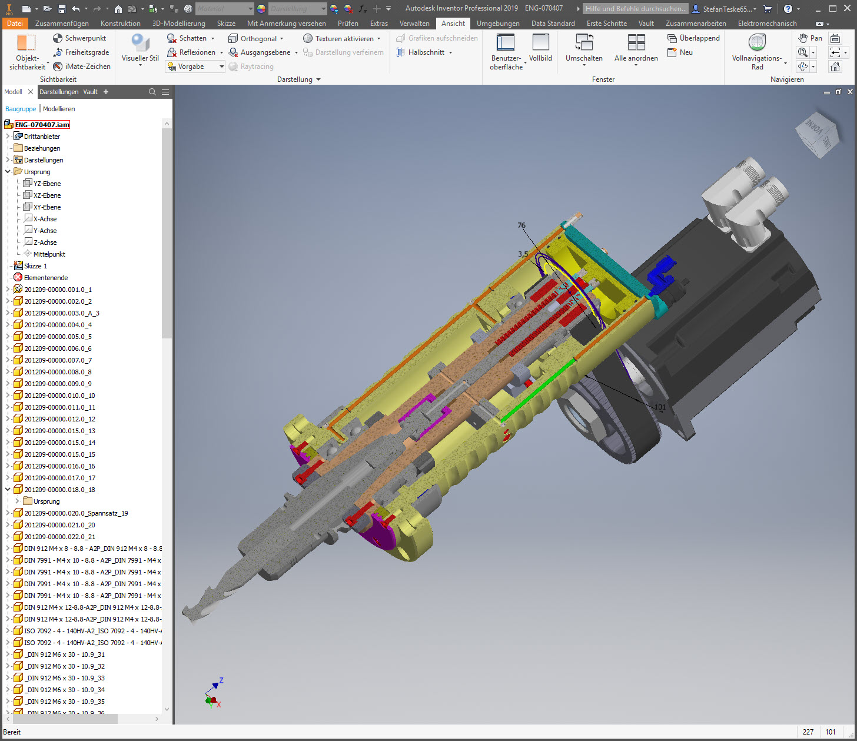Open the Halbschnitt dropdown arrow
Viewport: 857px width, 741px height.
click(451, 52)
